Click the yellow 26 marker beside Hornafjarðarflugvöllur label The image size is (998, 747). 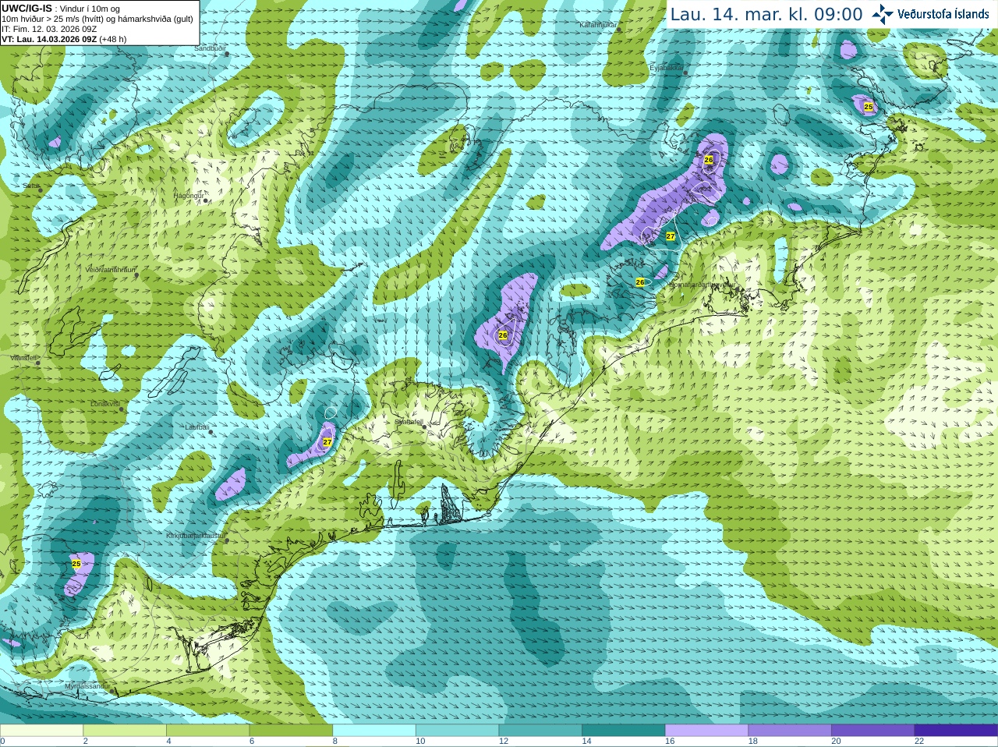pos(640,282)
